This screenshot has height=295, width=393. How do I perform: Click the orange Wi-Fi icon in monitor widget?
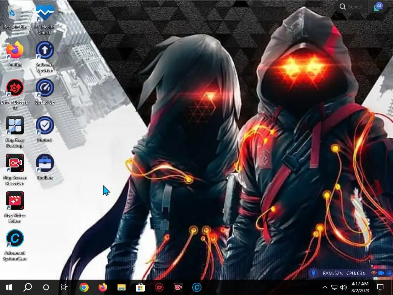374,273
